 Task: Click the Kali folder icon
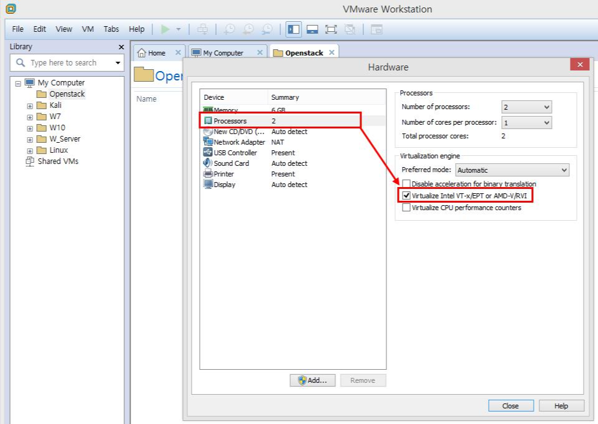(x=42, y=105)
